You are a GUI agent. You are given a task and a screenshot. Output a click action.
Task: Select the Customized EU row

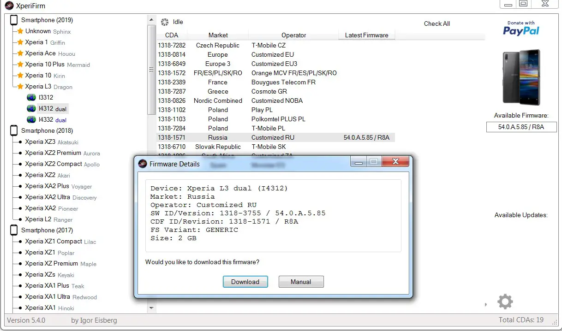[x=276, y=54]
